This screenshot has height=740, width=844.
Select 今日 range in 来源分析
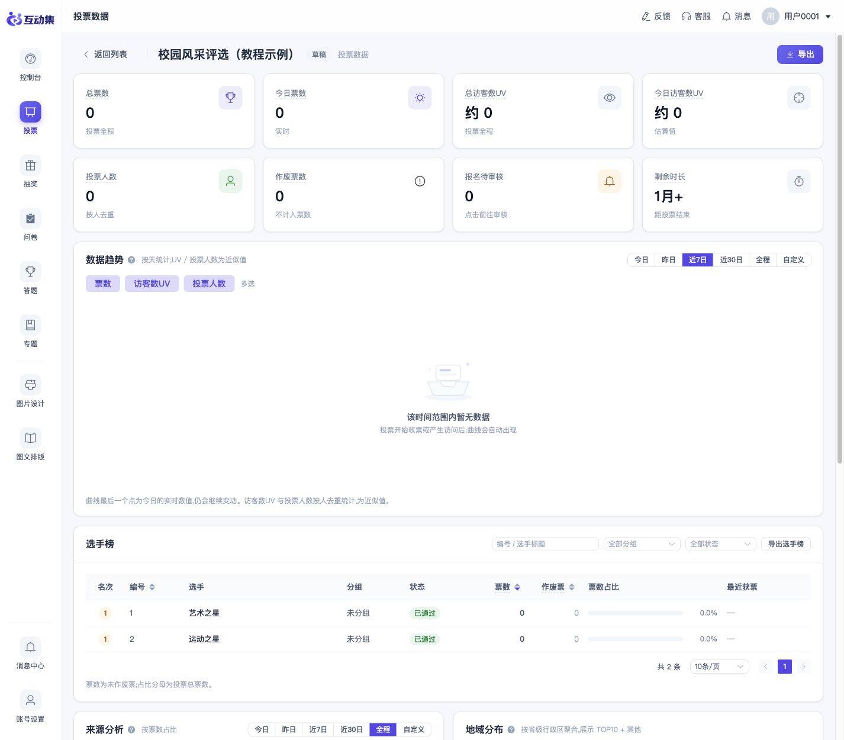point(262,730)
